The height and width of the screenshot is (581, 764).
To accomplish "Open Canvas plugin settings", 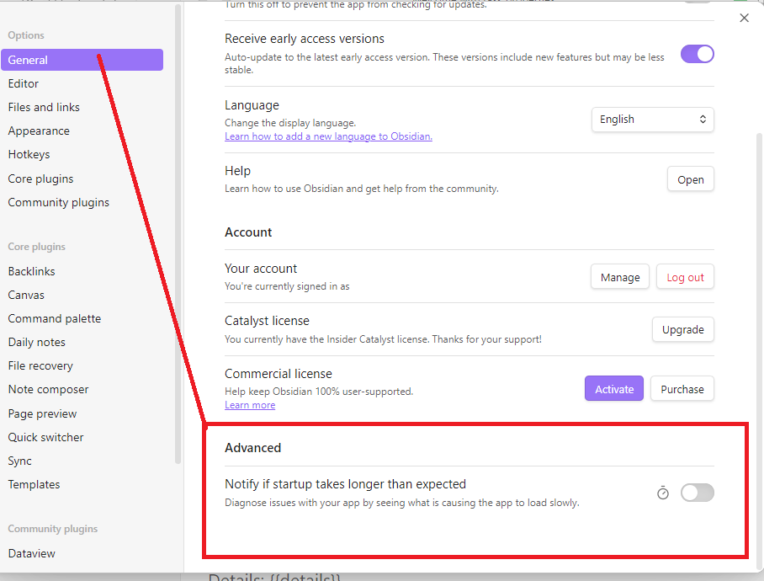I will pyautogui.click(x=26, y=296).
